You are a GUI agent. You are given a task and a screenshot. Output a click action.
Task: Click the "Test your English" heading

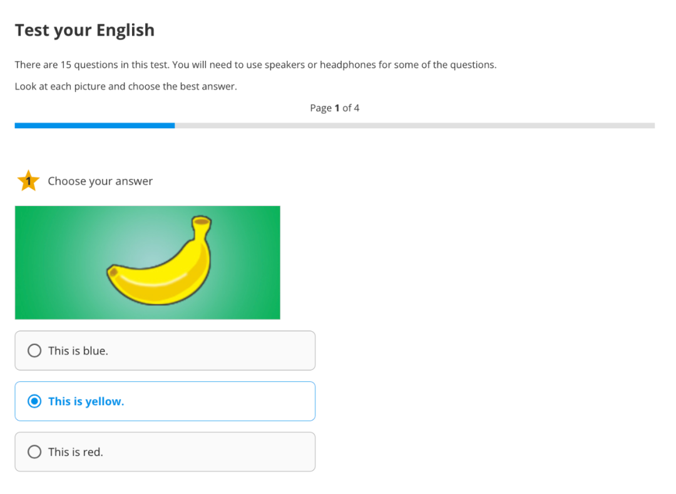84,30
